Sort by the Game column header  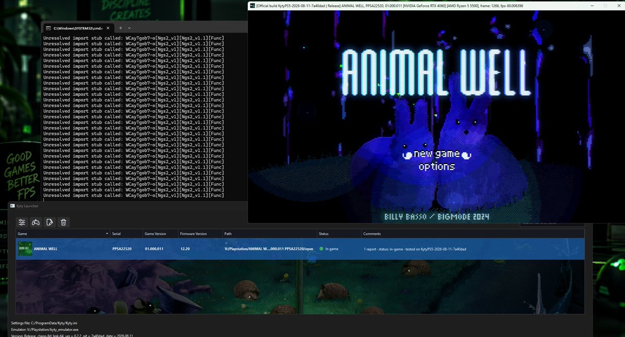[x=63, y=234]
